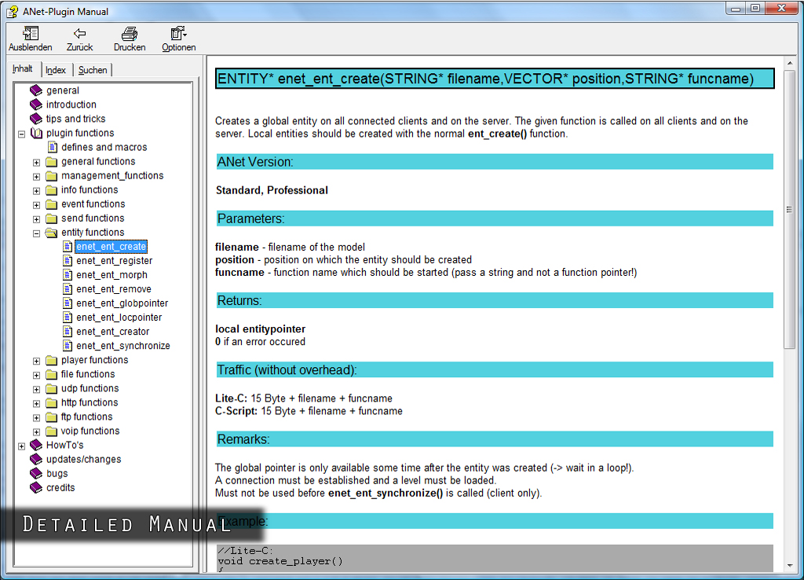The height and width of the screenshot is (580, 804).
Task: Click the open book icon beside plugin functions
Action: 36,133
